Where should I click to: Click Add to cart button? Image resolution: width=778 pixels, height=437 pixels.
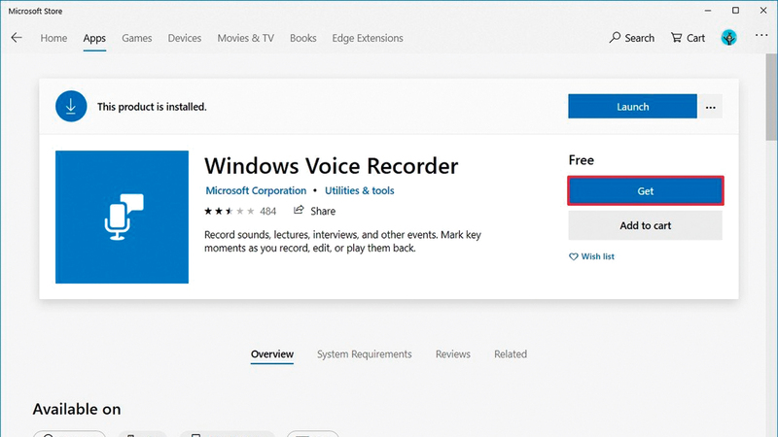645,225
